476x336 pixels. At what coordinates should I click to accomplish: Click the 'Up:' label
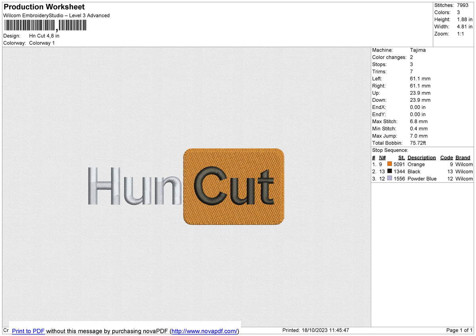[376, 93]
